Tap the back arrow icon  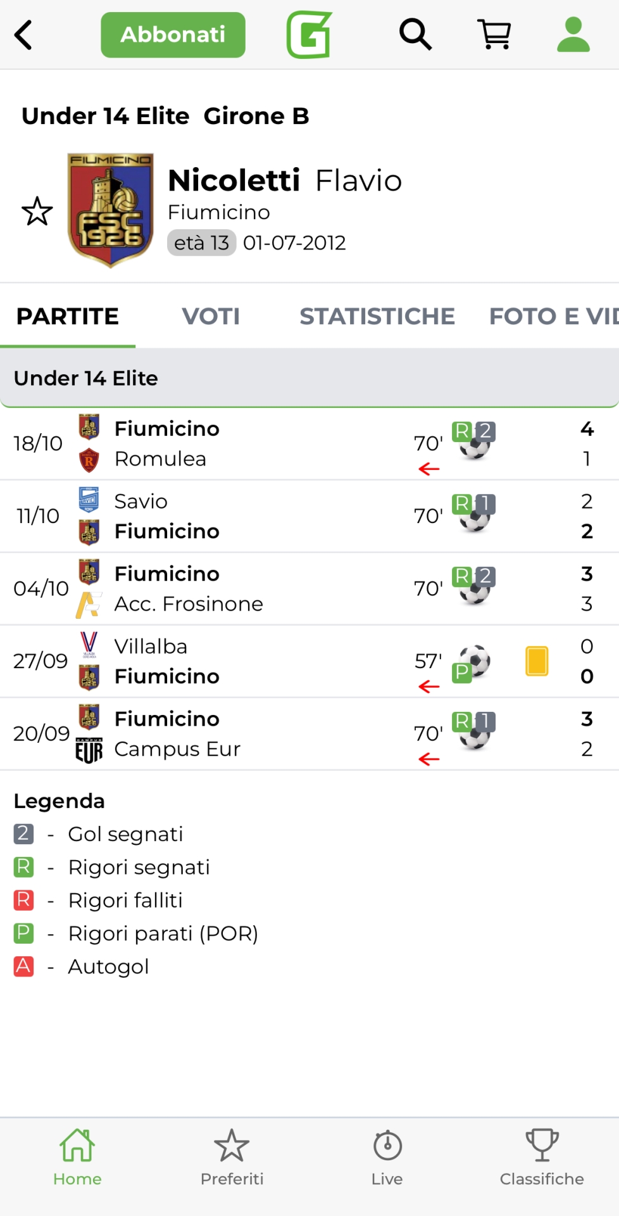point(24,35)
